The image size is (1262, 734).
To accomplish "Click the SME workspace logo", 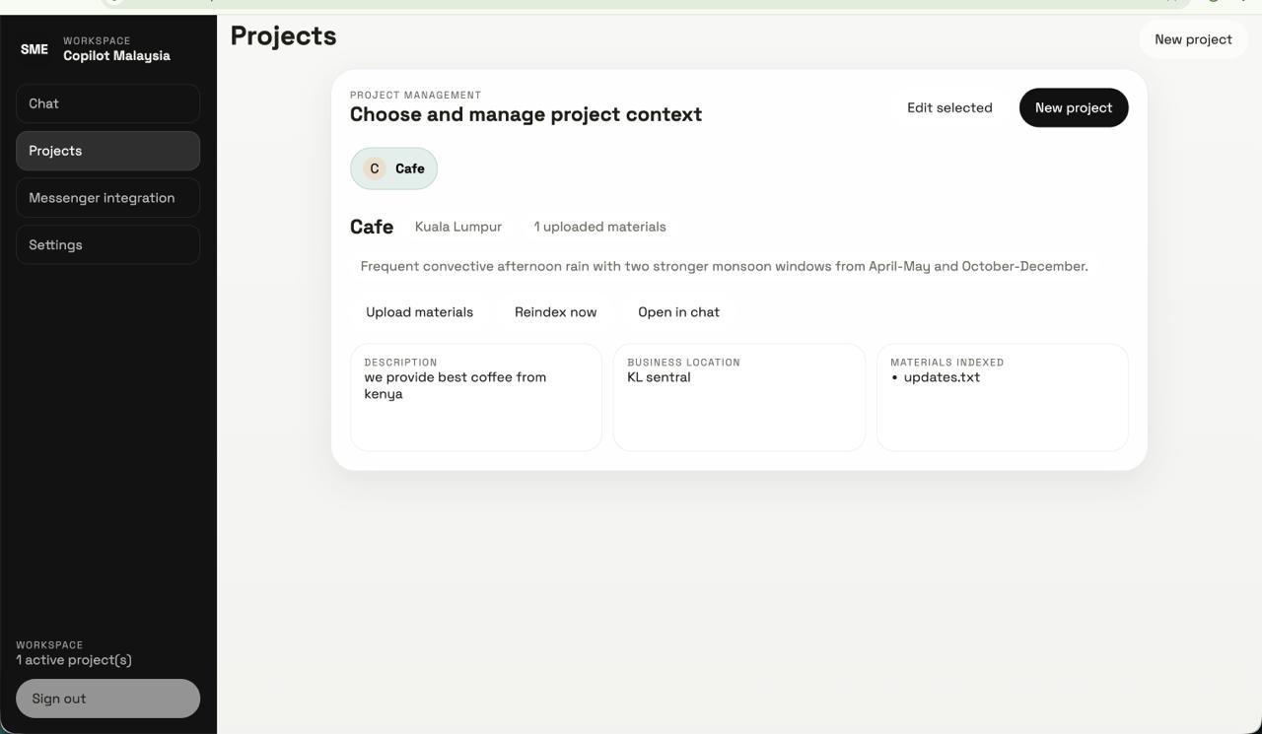I will point(35,49).
